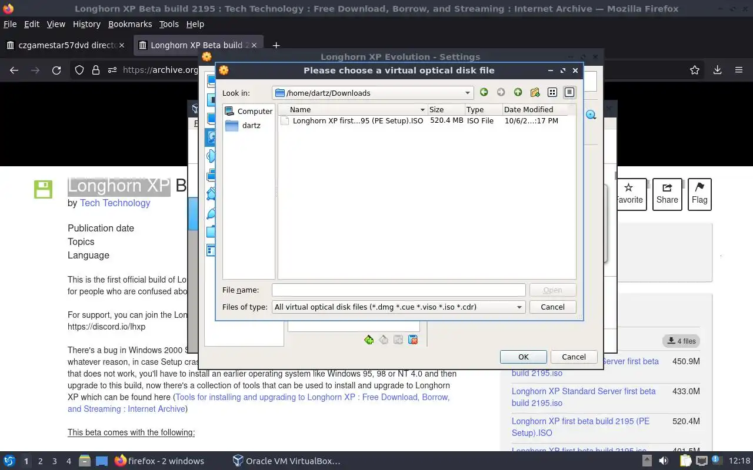Image resolution: width=753 pixels, height=470 pixels.
Task: Open Firefox hamburger application menu
Action: tap(739, 70)
